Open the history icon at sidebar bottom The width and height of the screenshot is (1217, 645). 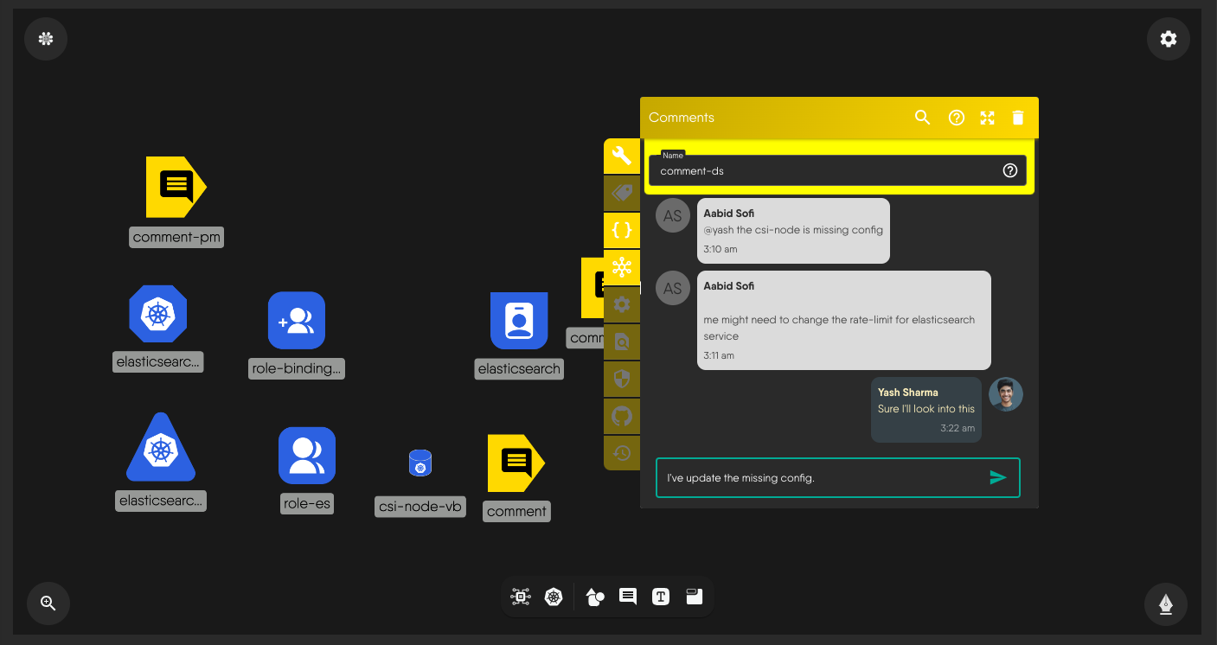(x=622, y=453)
